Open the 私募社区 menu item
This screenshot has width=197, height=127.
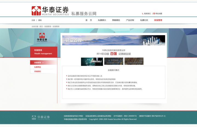click(x=144, y=20)
